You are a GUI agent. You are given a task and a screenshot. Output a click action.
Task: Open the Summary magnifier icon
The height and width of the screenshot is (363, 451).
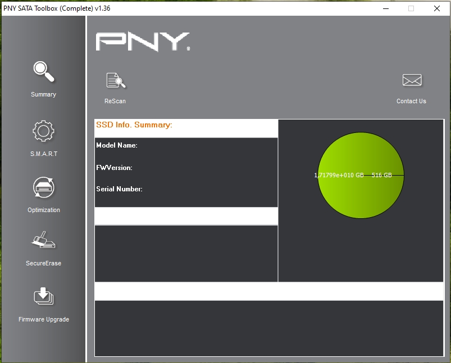[x=44, y=72]
